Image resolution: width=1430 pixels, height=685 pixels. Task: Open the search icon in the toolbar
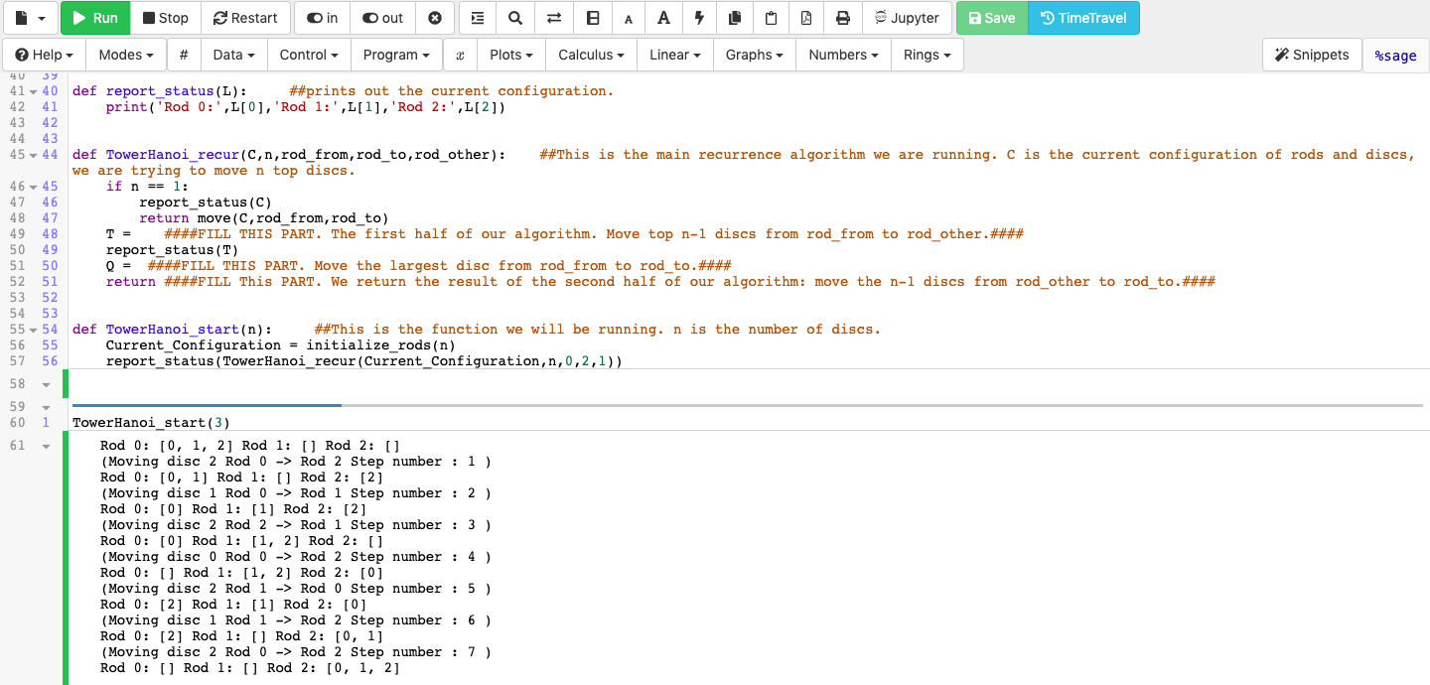pos(516,17)
